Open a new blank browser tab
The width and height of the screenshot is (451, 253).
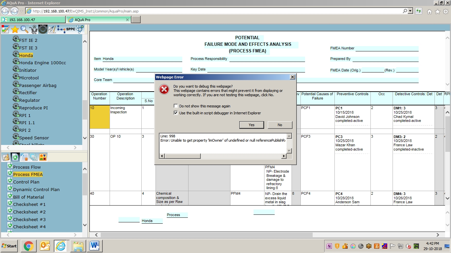(136, 20)
